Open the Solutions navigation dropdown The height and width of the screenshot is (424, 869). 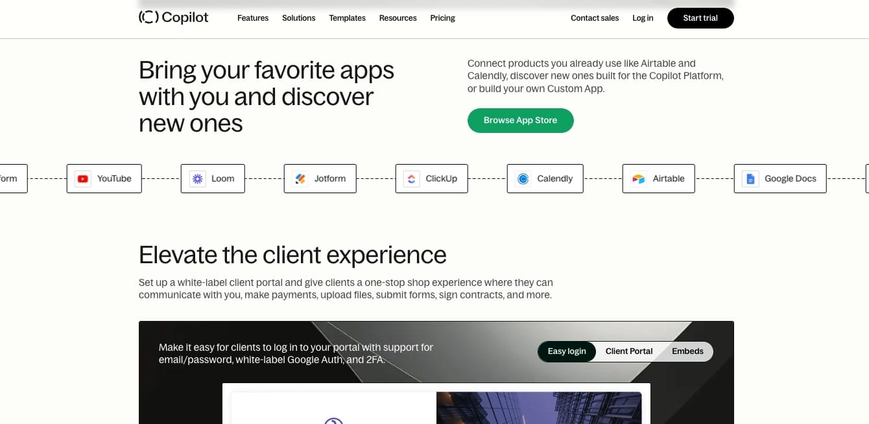[x=298, y=18]
